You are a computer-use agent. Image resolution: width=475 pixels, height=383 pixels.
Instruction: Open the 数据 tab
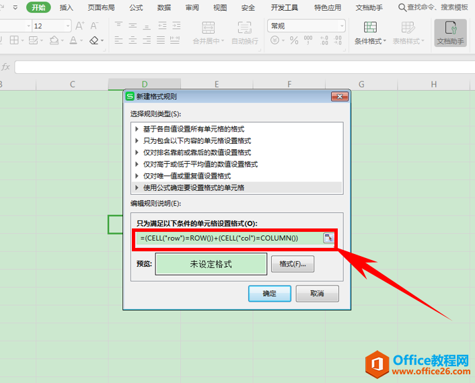coord(164,7)
